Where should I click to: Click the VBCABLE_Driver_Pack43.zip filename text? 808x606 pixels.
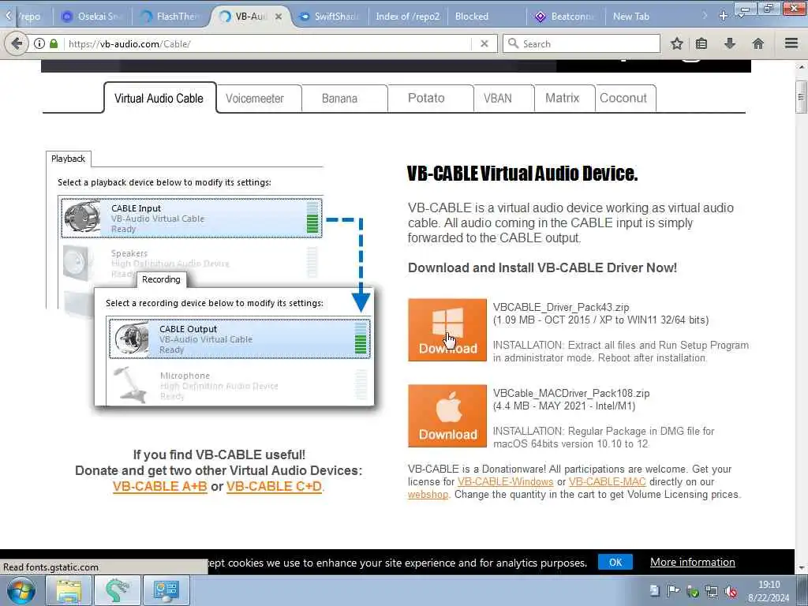pyautogui.click(x=561, y=308)
